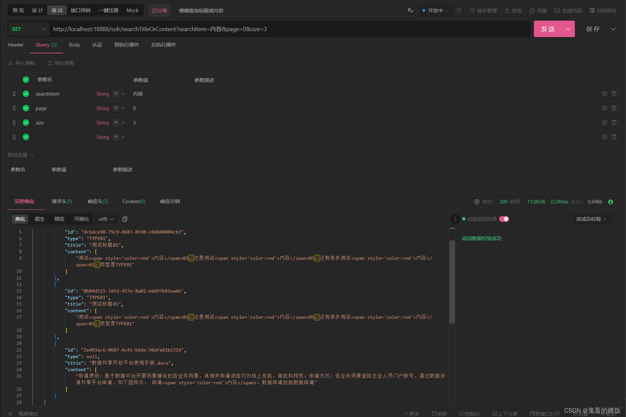Click the indent list icon beside status
The image size is (626, 417).
click(x=459, y=10)
